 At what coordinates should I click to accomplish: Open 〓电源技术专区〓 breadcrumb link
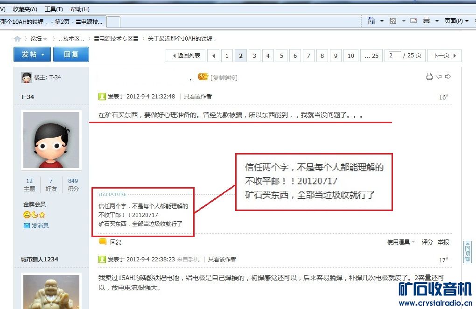(x=116, y=39)
